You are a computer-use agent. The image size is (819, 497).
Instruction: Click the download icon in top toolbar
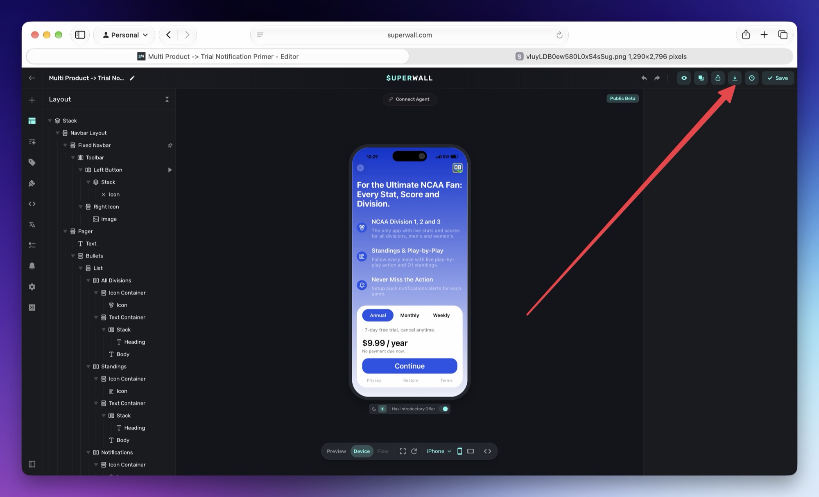click(735, 78)
